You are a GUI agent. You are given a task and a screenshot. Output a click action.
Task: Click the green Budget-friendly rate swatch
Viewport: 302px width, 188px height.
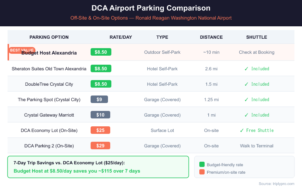click(x=202, y=164)
